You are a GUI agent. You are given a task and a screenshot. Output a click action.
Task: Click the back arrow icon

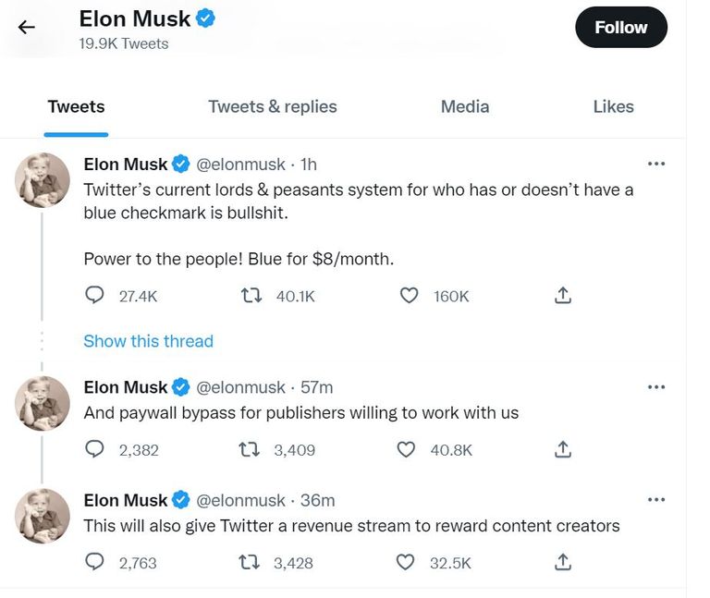pos(27,27)
